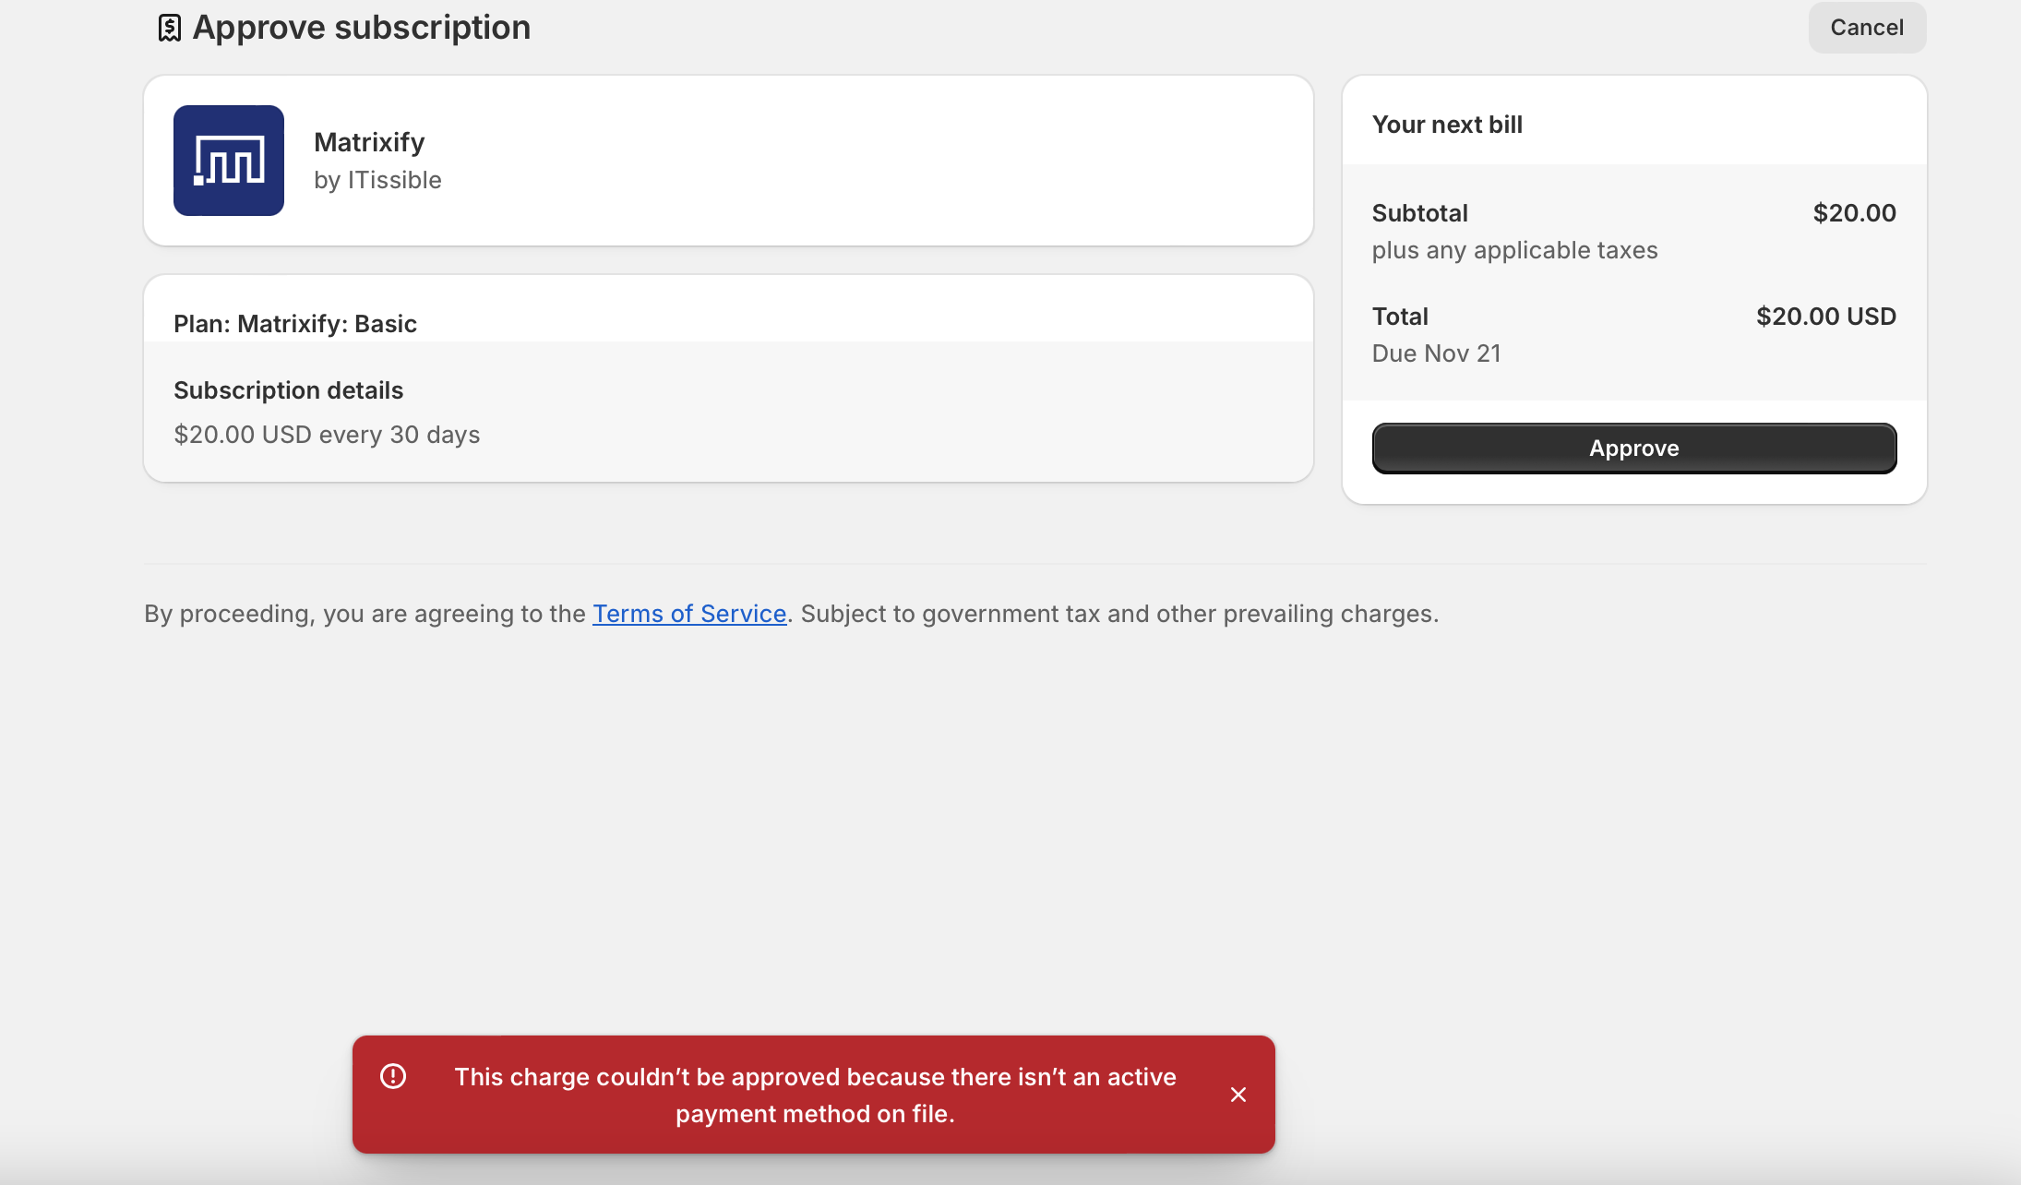
Task: Click the Subscription details heading
Action: tap(288, 390)
